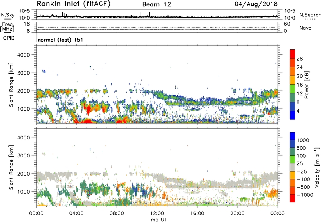The image size is (321, 222).
Task: Click the 'Slant Range [km]' label of the velocity panel
Action: tap(11, 167)
